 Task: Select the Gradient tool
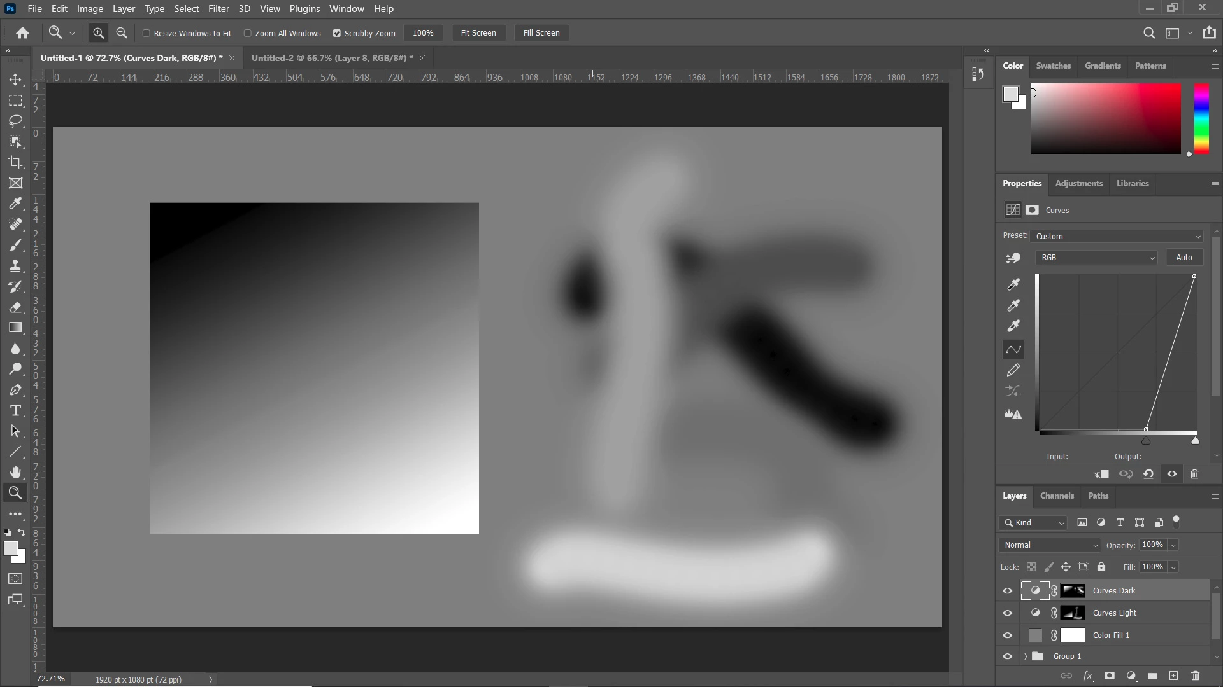coord(16,328)
